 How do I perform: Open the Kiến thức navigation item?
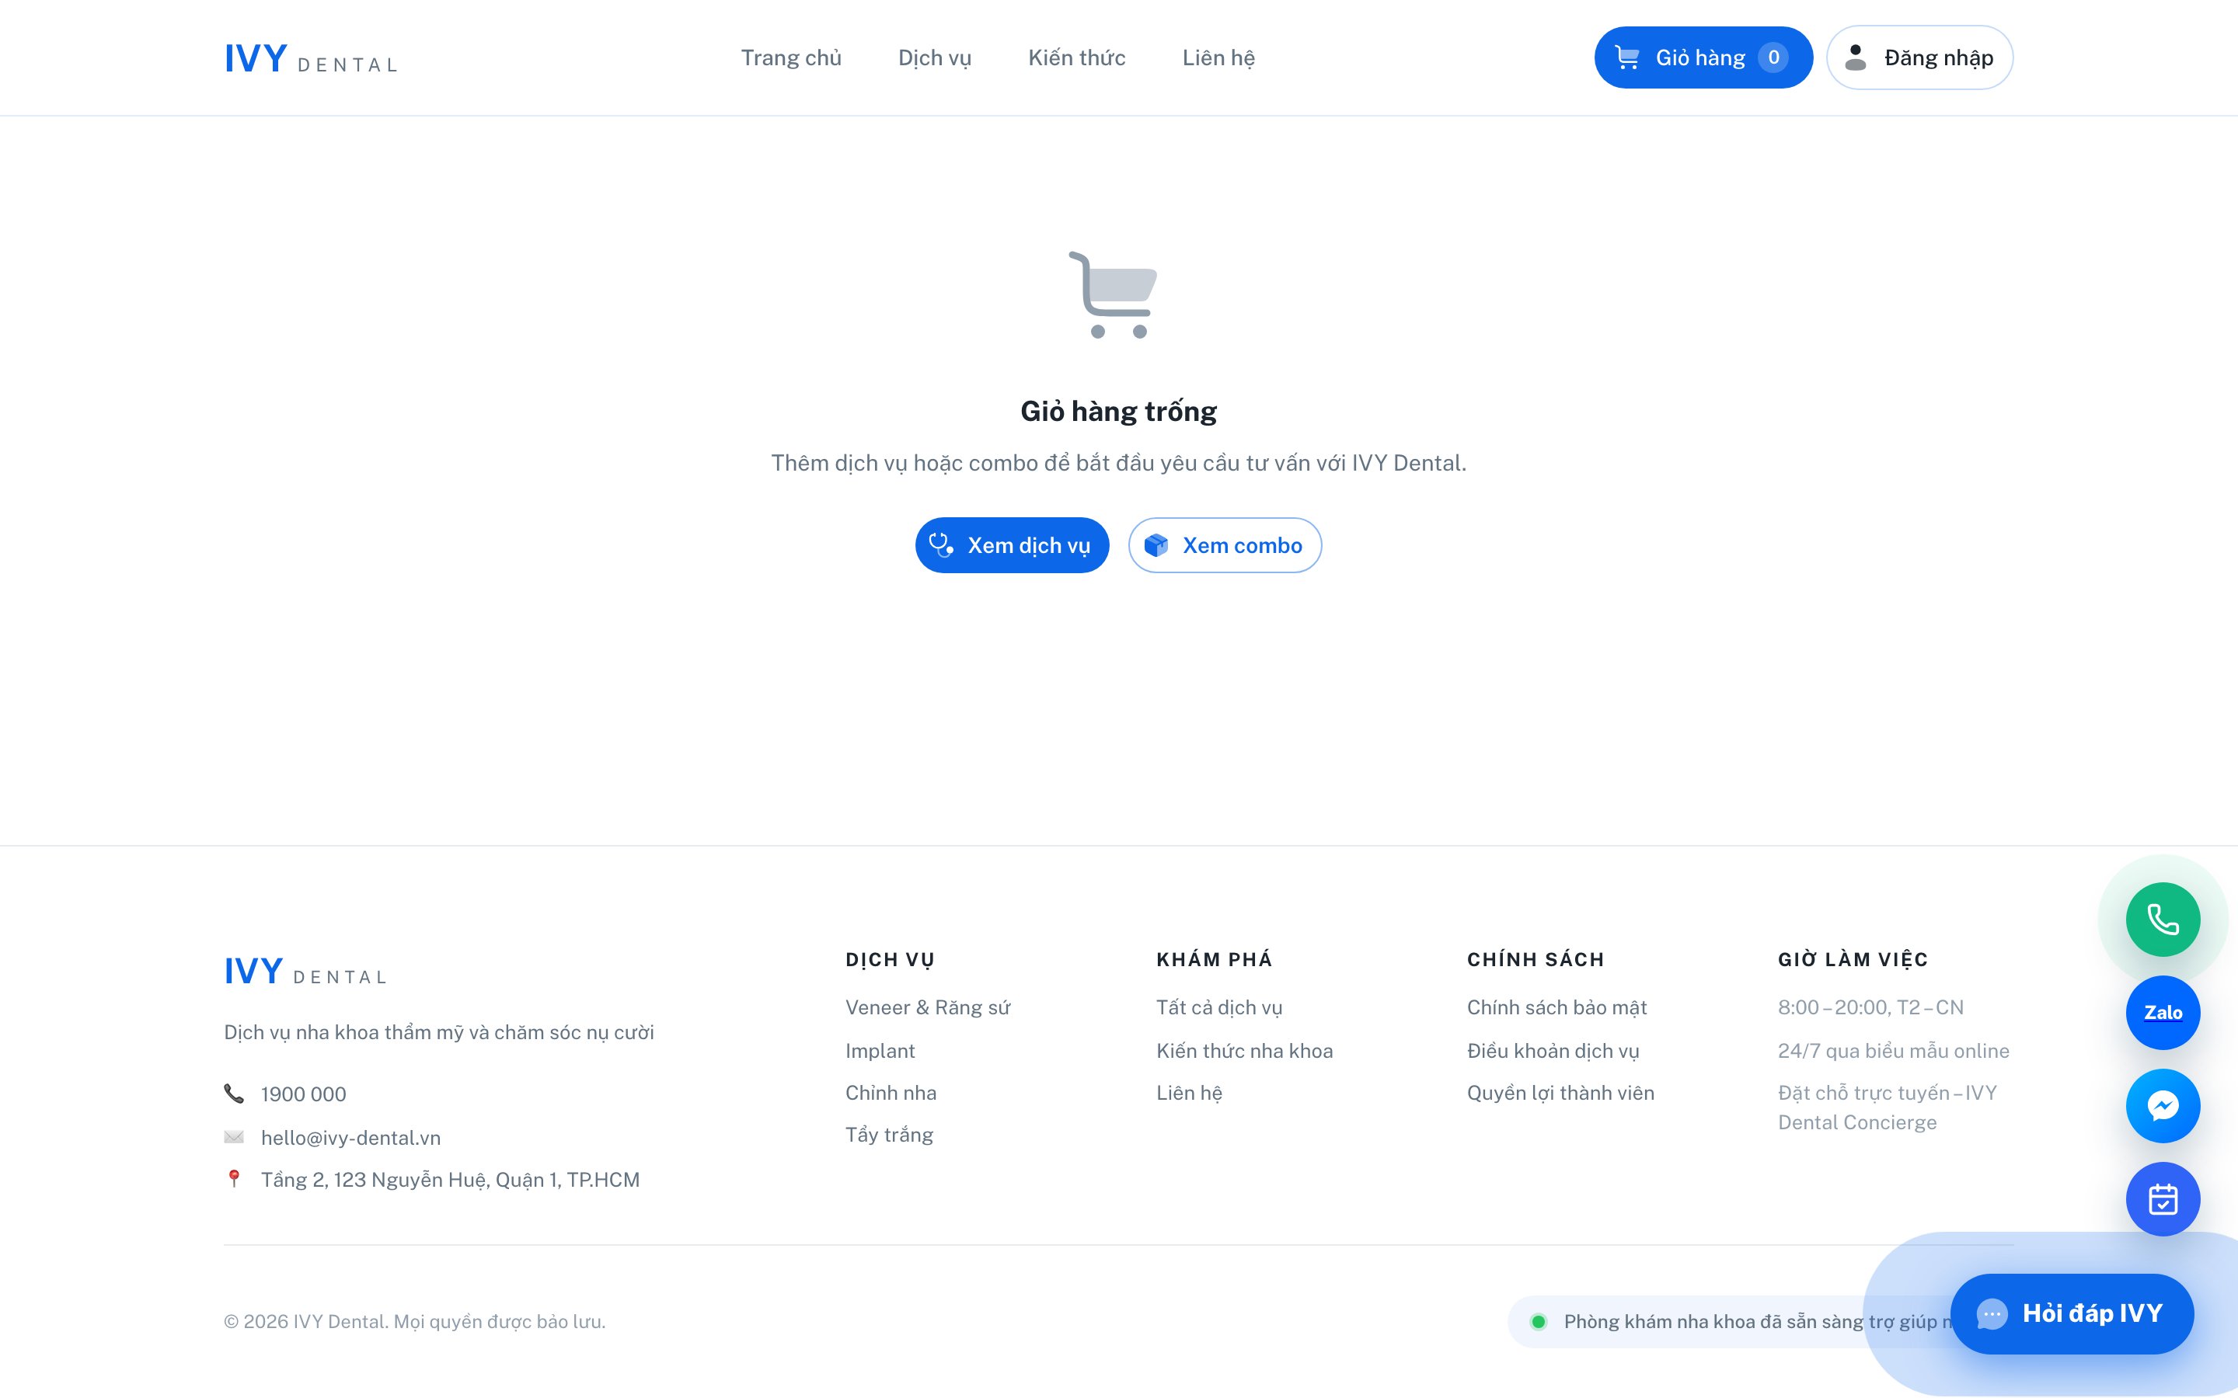pyautogui.click(x=1076, y=57)
